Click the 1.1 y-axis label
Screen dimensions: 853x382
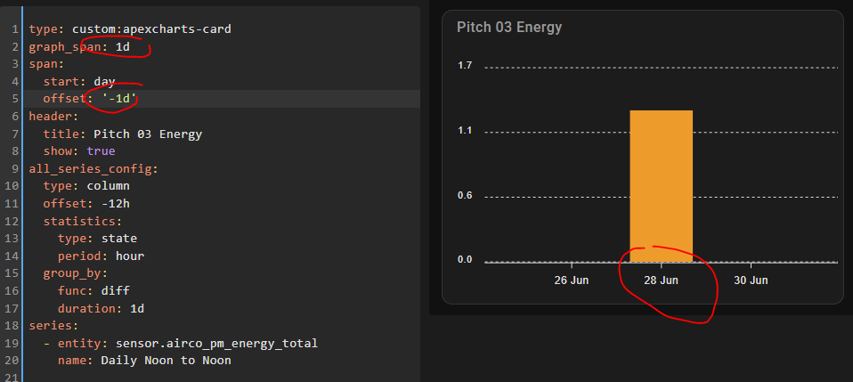465,132
